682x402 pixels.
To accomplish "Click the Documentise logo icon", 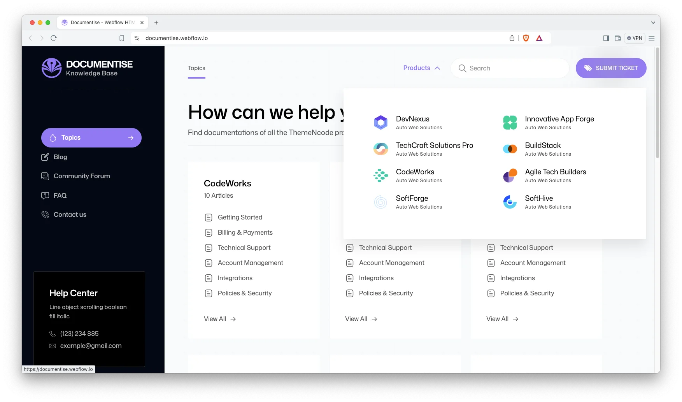I will (51, 68).
